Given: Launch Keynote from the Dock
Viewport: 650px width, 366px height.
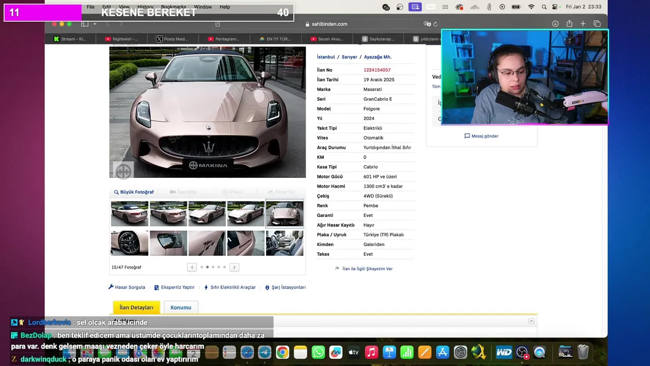Looking at the screenshot, I should (389, 352).
